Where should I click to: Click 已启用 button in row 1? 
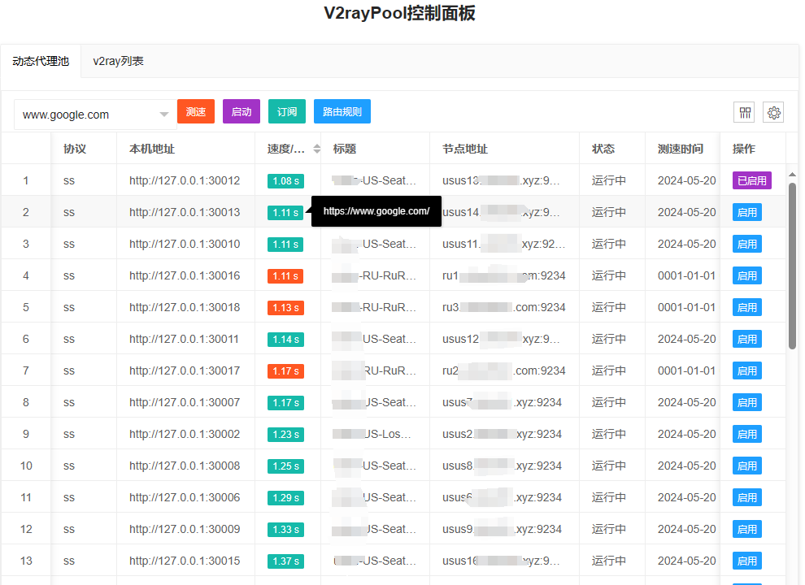pyautogui.click(x=751, y=180)
